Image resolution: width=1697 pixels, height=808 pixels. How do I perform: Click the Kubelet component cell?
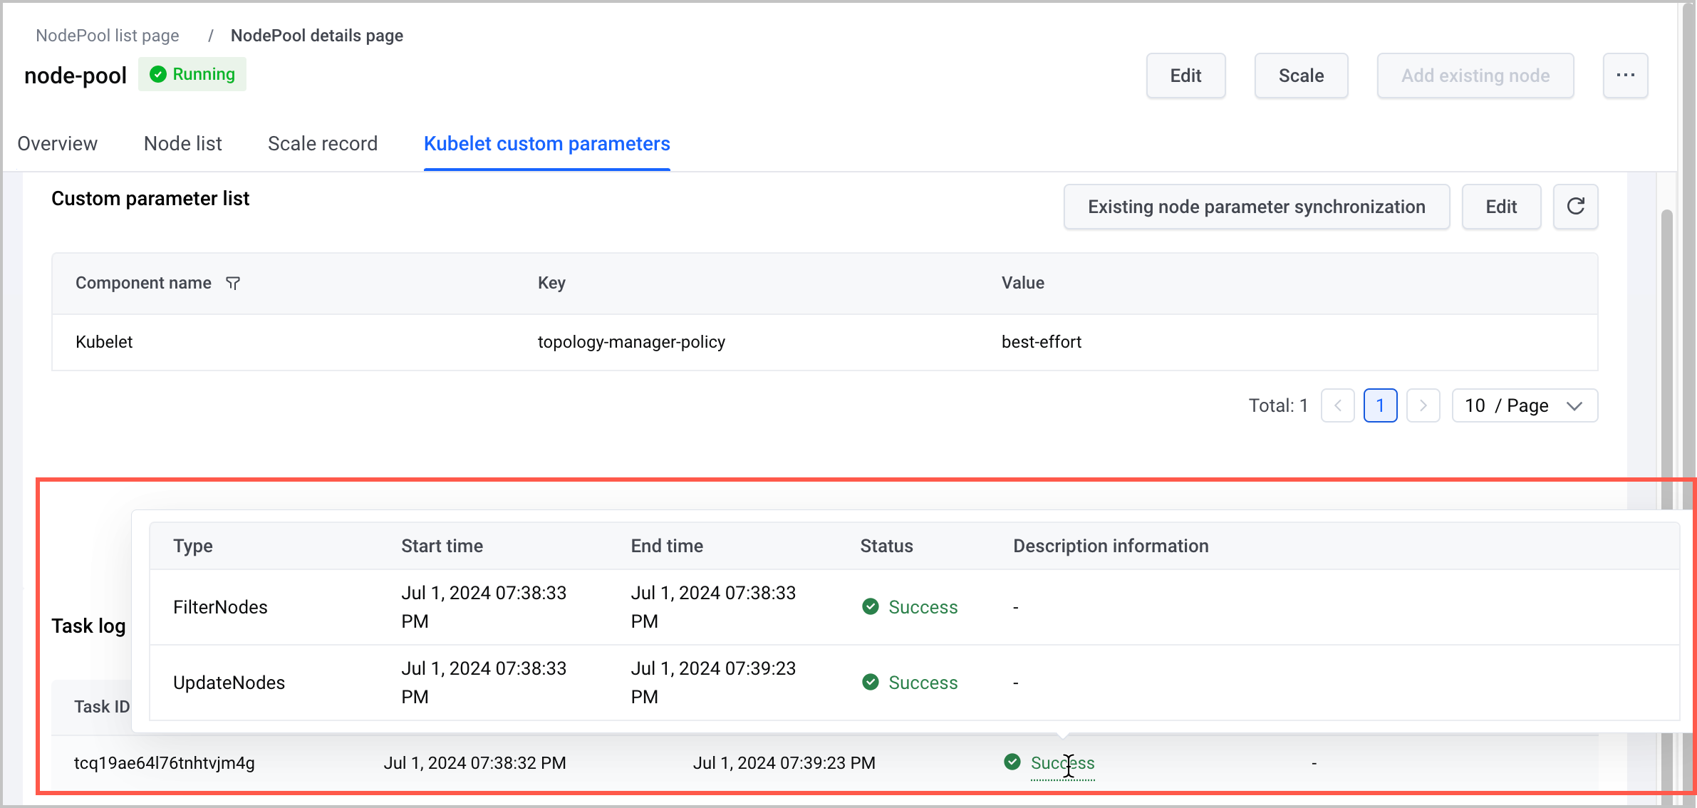point(104,342)
